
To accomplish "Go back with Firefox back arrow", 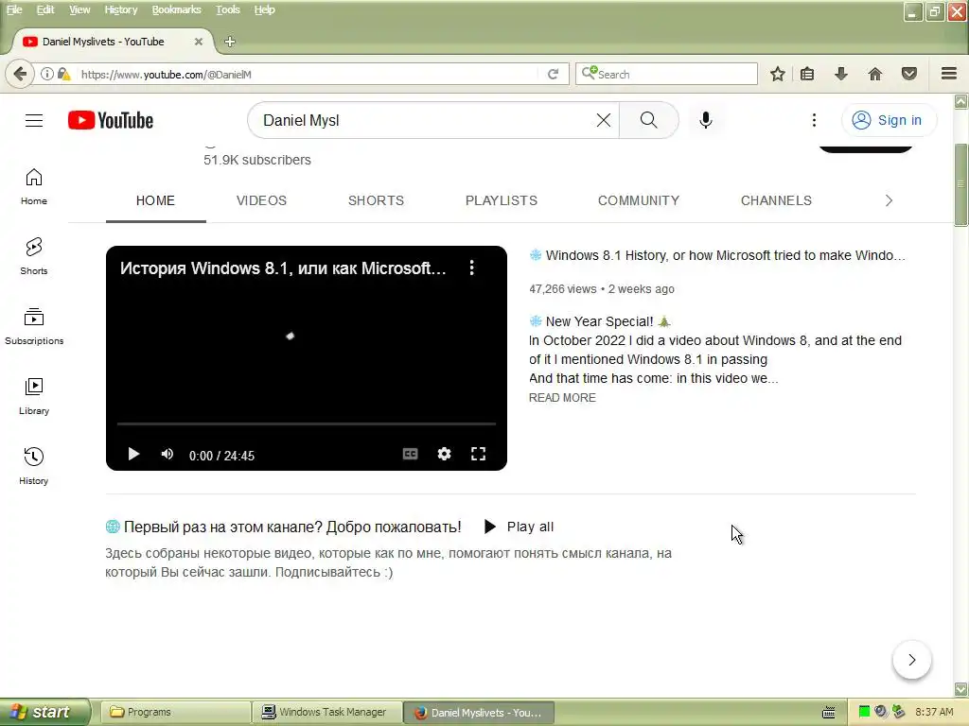I will pyautogui.click(x=20, y=74).
